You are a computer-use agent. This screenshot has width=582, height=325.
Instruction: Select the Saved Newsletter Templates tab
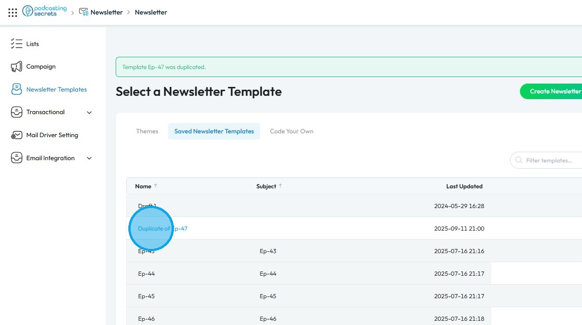click(214, 132)
